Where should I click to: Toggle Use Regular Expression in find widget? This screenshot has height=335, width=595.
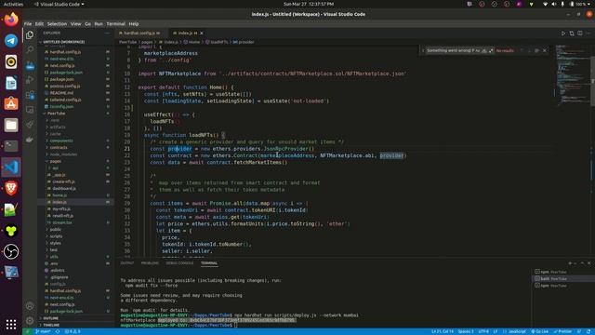(x=491, y=50)
